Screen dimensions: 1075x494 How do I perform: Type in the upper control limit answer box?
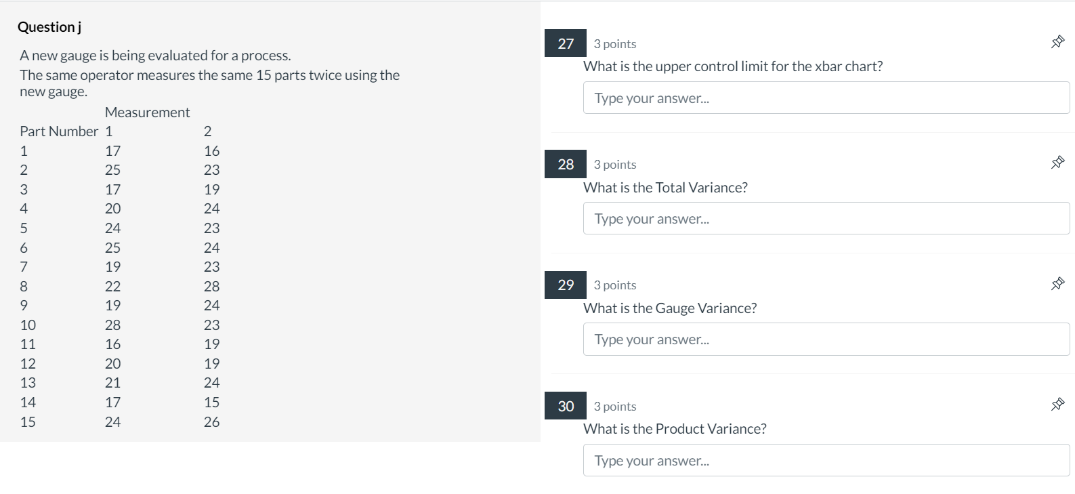pyautogui.click(x=826, y=98)
